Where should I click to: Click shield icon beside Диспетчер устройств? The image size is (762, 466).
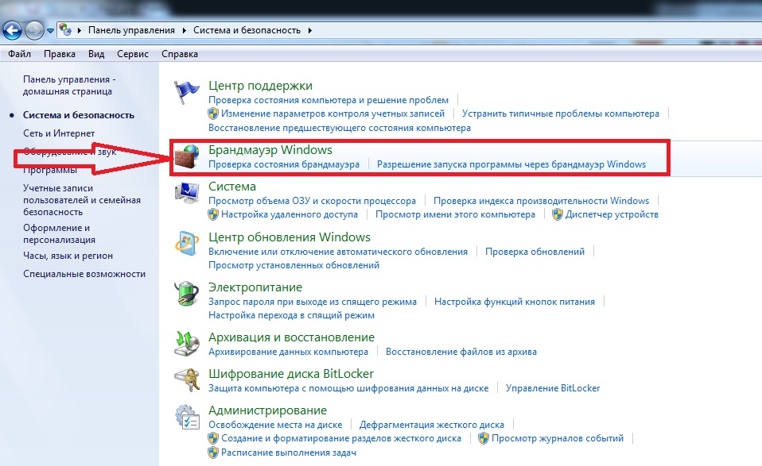click(x=558, y=214)
